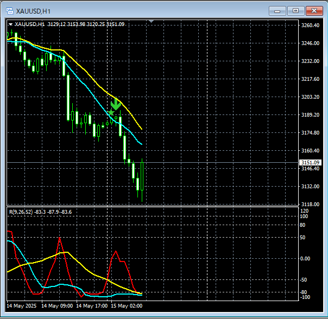Click the 3118.00 price scale label

310,204
